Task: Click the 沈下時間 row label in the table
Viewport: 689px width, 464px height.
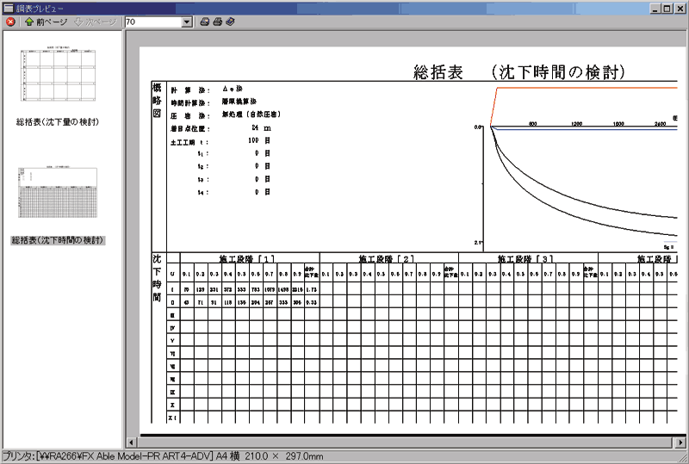Action: (157, 278)
